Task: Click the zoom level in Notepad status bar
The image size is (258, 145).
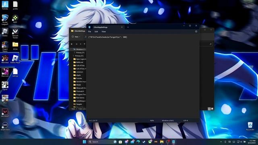Action: (152, 120)
